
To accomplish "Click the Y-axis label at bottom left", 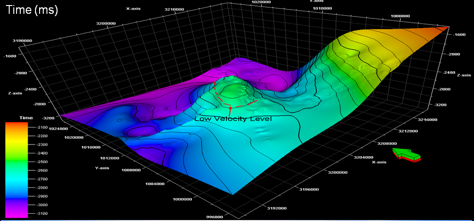I will 102,168.
